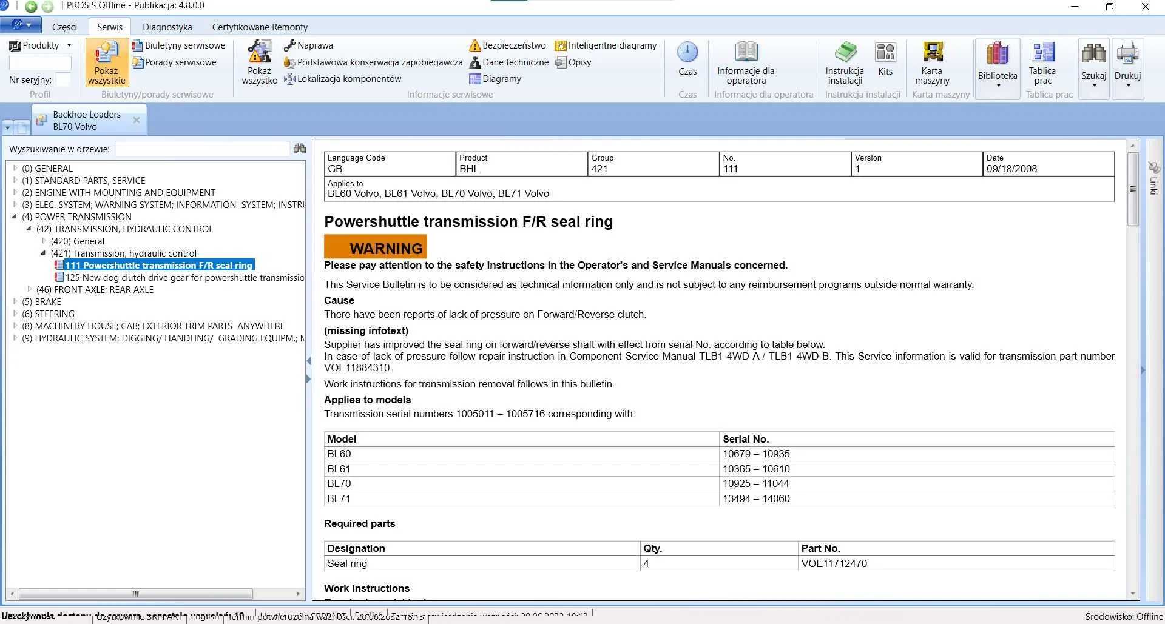
Task: Open Tablica prac
Action: point(1042,62)
